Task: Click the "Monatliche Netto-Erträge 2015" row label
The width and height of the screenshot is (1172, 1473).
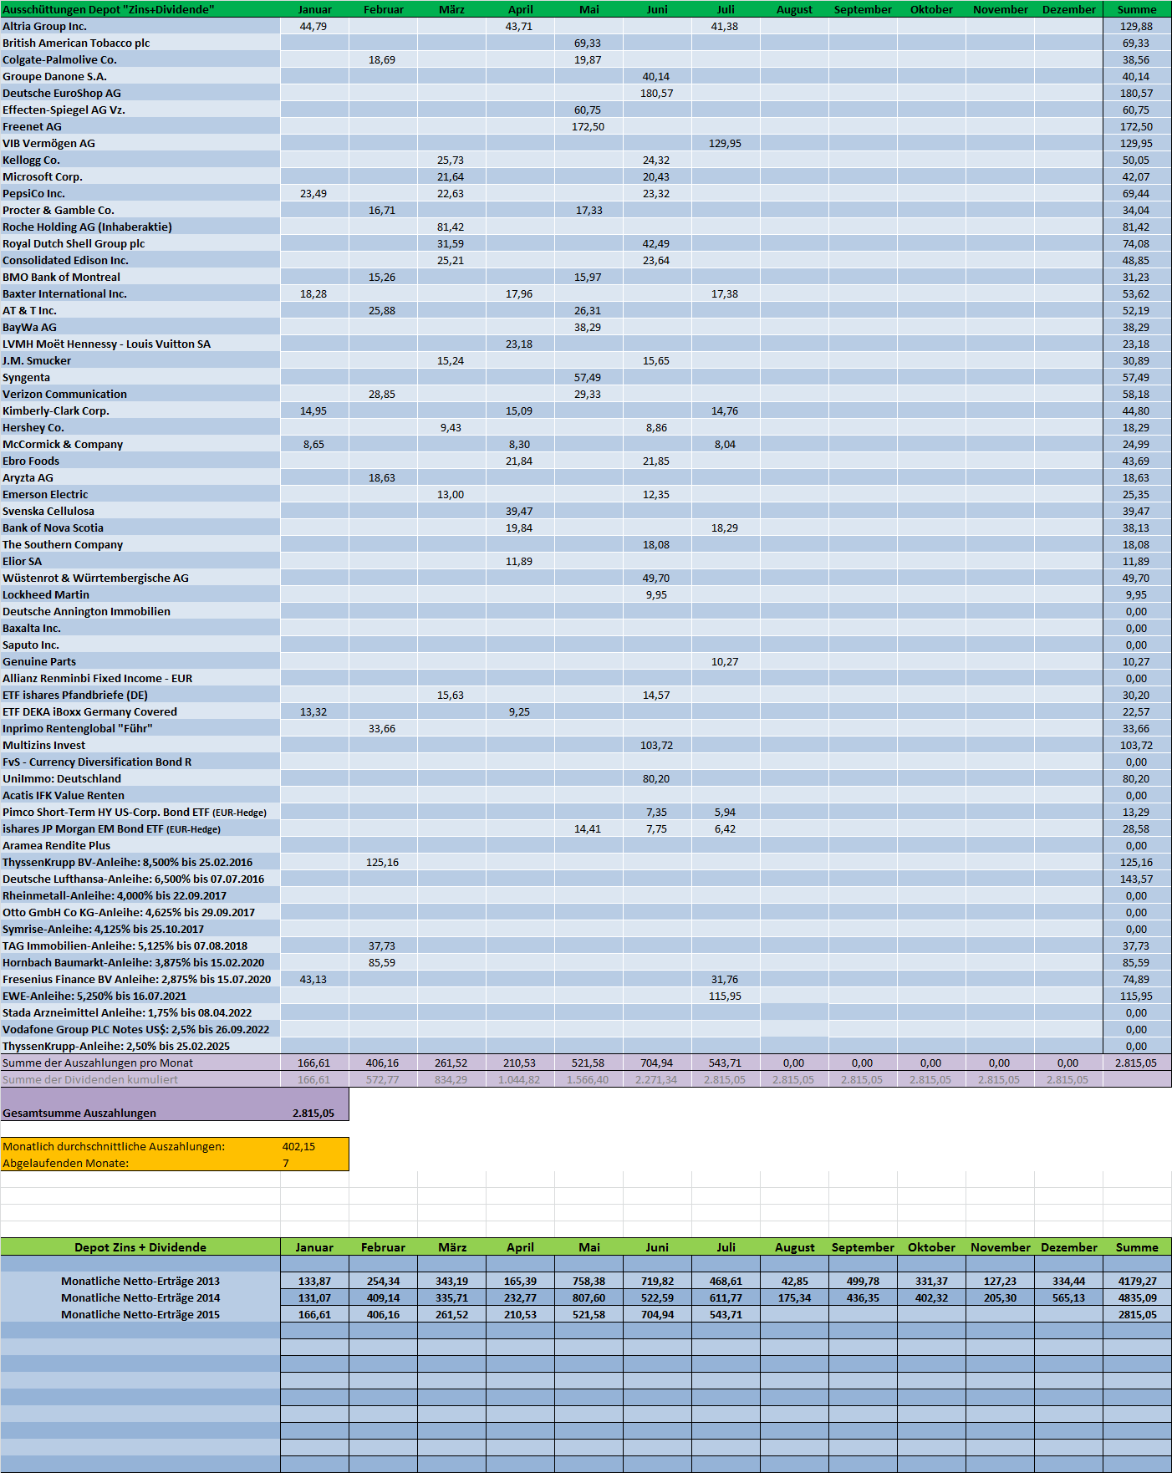Action: tap(140, 1314)
